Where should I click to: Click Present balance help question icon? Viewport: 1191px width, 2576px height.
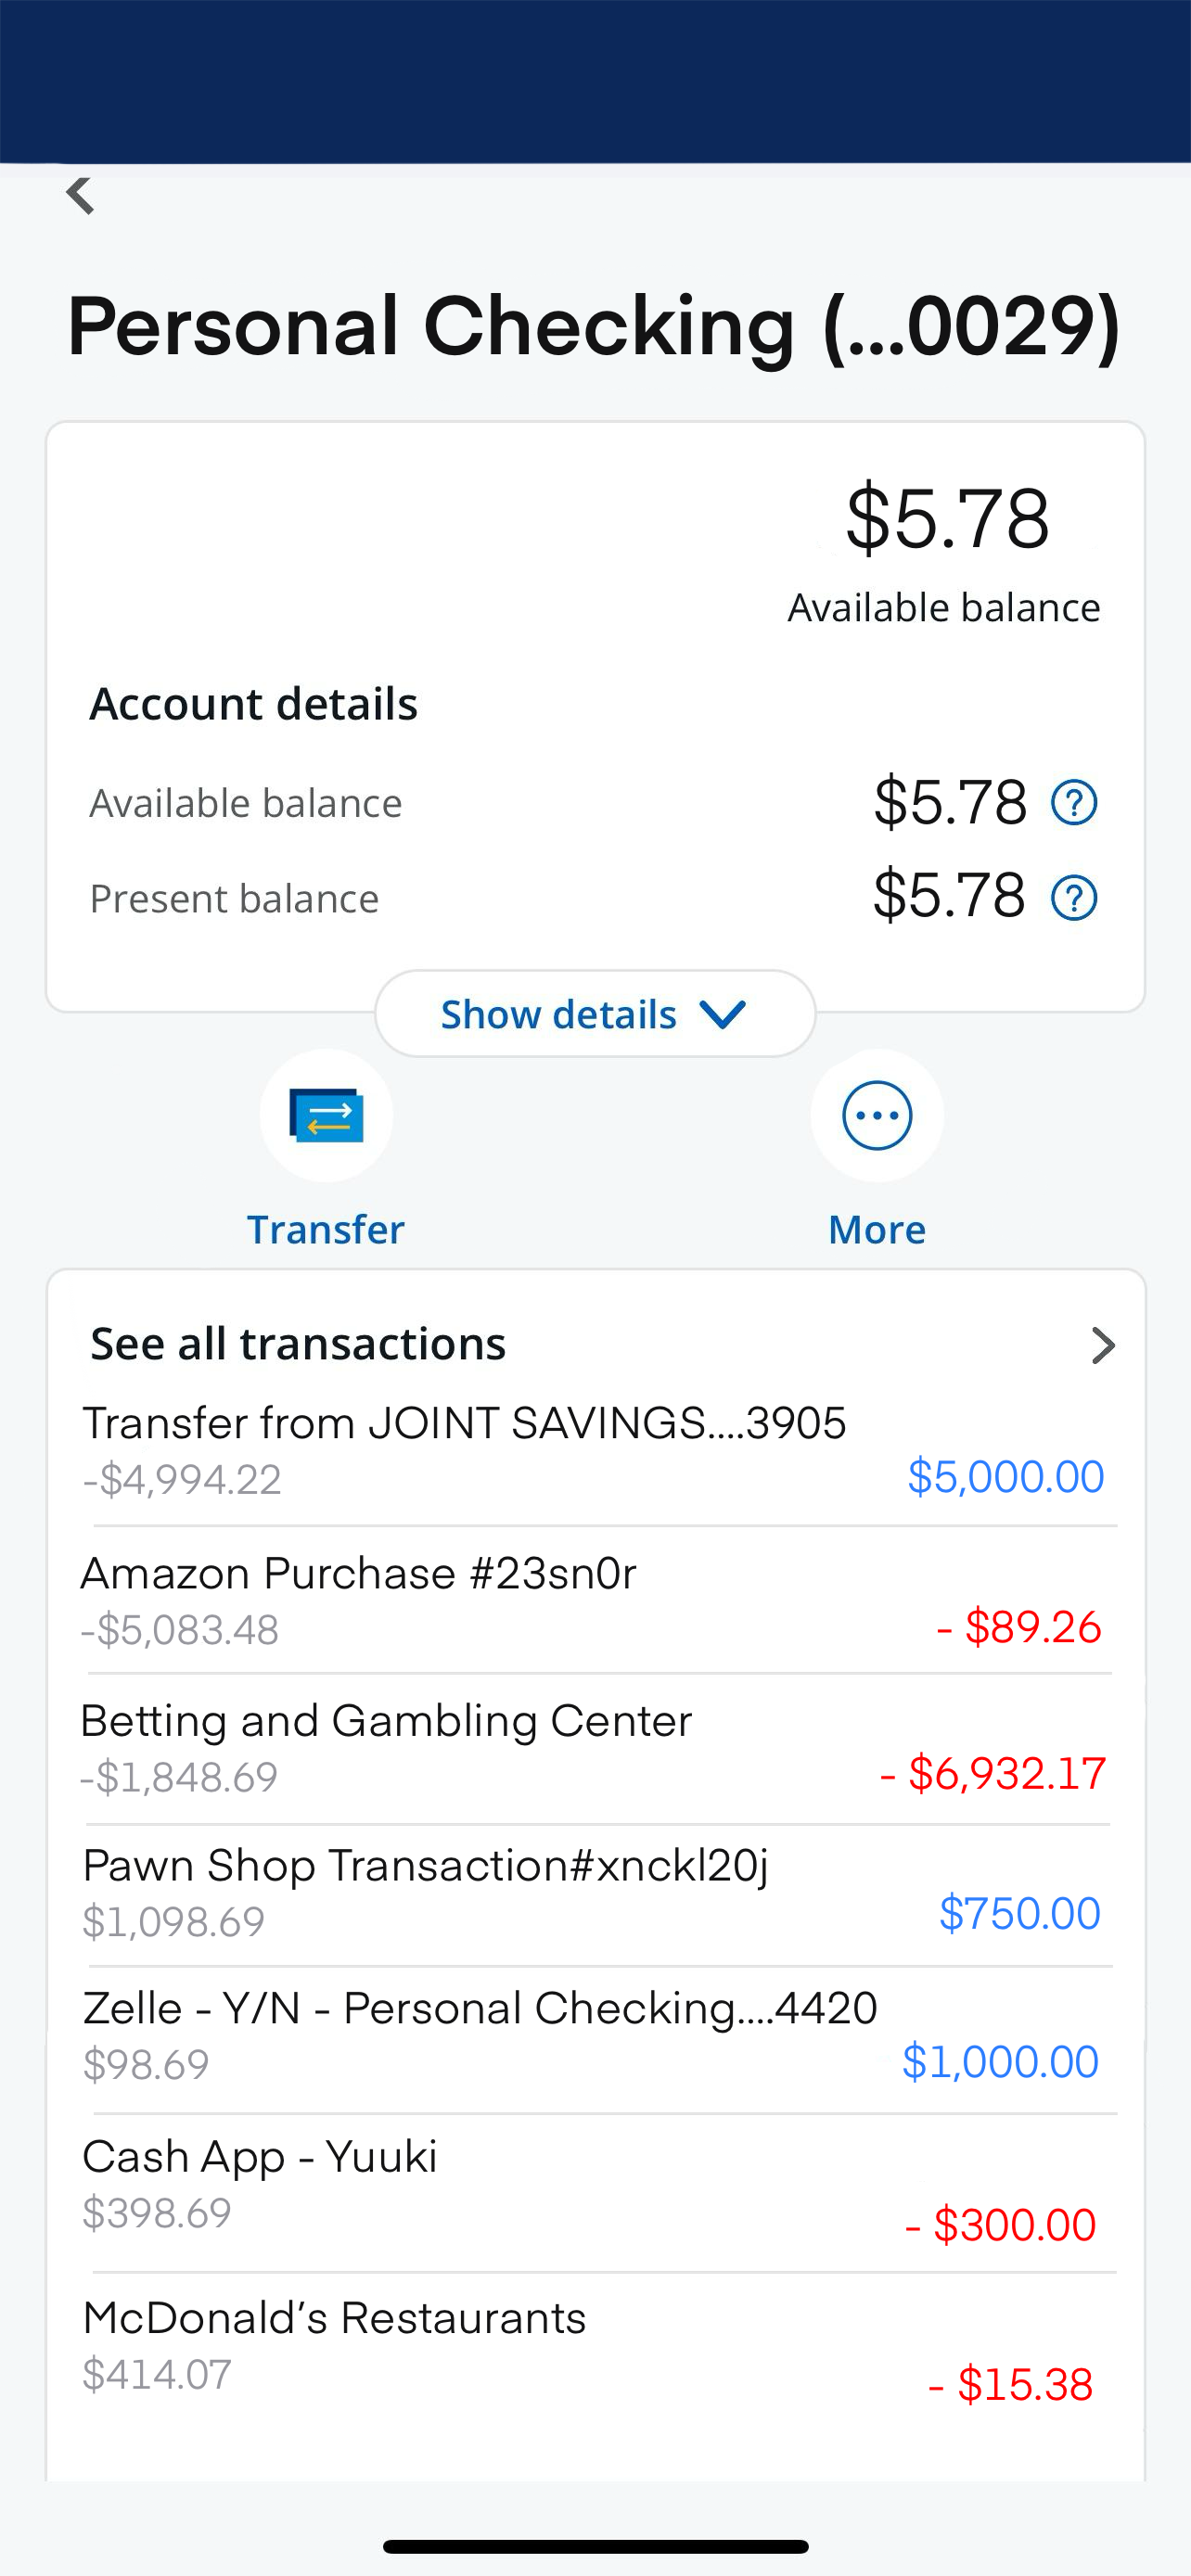1074,898
